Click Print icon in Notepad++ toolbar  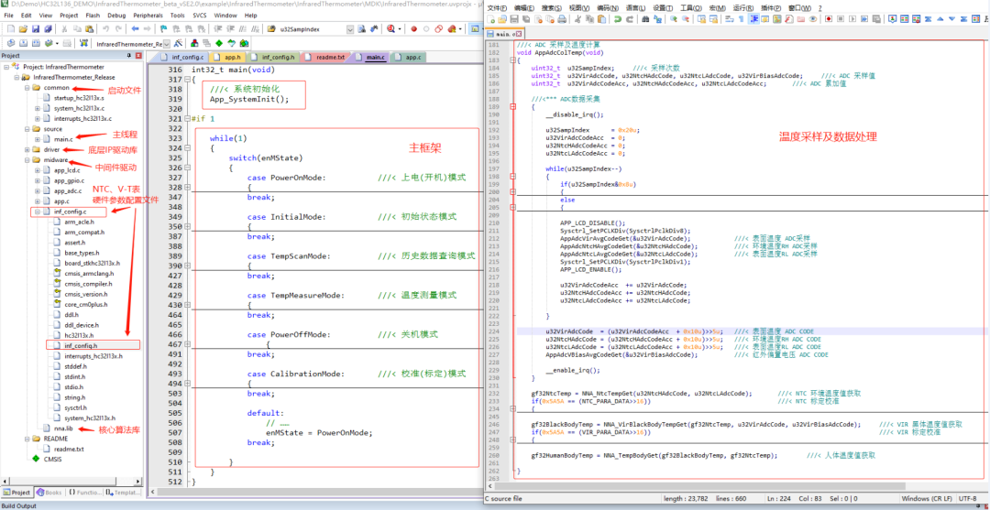point(561,19)
